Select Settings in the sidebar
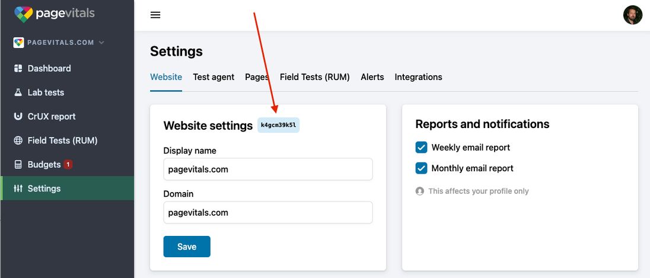650x278 pixels. tap(67, 188)
